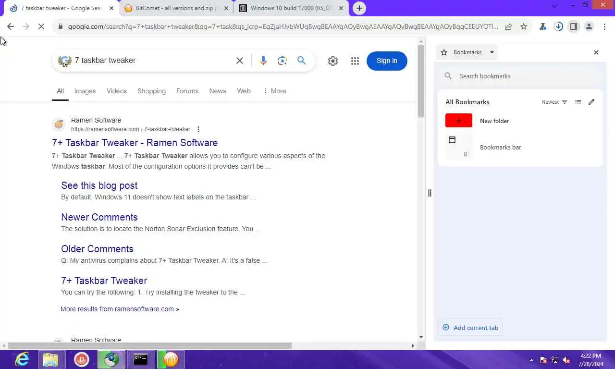This screenshot has width=615, height=369.
Task: Close the Bookmarks side panel
Action: tap(596, 52)
